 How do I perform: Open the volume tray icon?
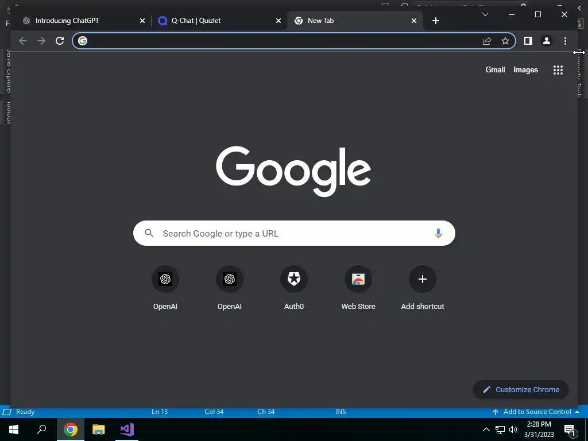[x=513, y=430]
